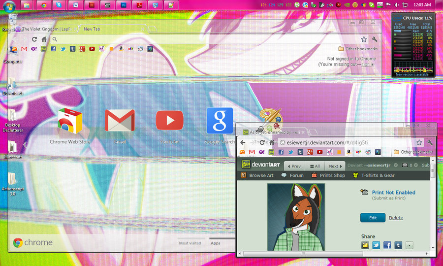Viewport: 443px width, 266px height.
Task: Click Print Not Enabled link
Action: [x=394, y=193]
